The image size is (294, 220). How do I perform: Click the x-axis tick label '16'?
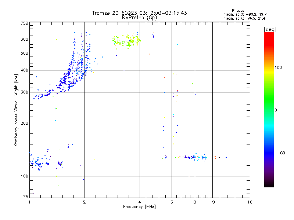250,202
